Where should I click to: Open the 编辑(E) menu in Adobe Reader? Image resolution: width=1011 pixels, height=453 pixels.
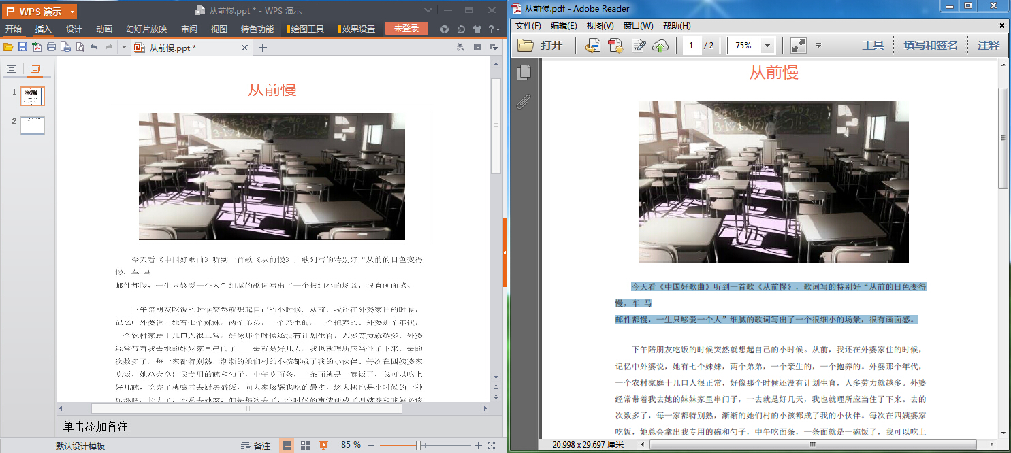point(564,26)
